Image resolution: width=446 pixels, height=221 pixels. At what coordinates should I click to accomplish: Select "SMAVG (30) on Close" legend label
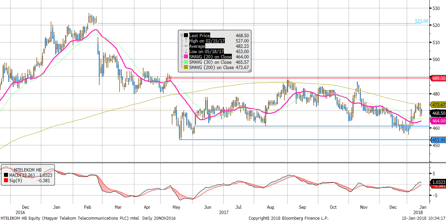click(x=210, y=62)
